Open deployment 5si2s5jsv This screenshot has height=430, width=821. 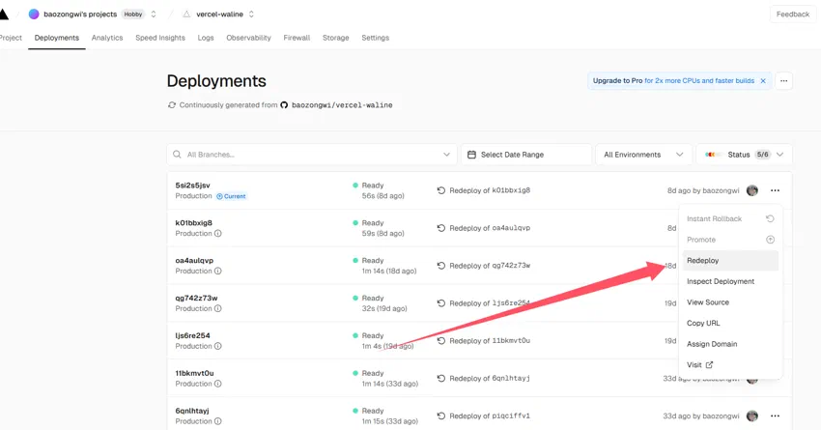coord(192,186)
